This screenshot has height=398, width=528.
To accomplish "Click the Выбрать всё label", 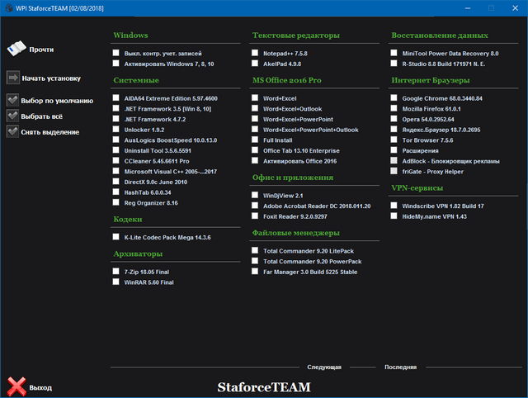I will [x=42, y=116].
